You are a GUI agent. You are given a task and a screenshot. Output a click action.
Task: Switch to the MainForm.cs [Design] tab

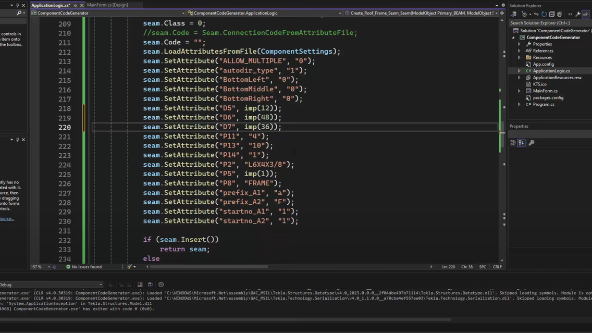[x=107, y=5]
